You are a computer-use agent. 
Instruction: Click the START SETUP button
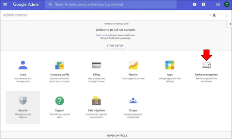[115, 46]
